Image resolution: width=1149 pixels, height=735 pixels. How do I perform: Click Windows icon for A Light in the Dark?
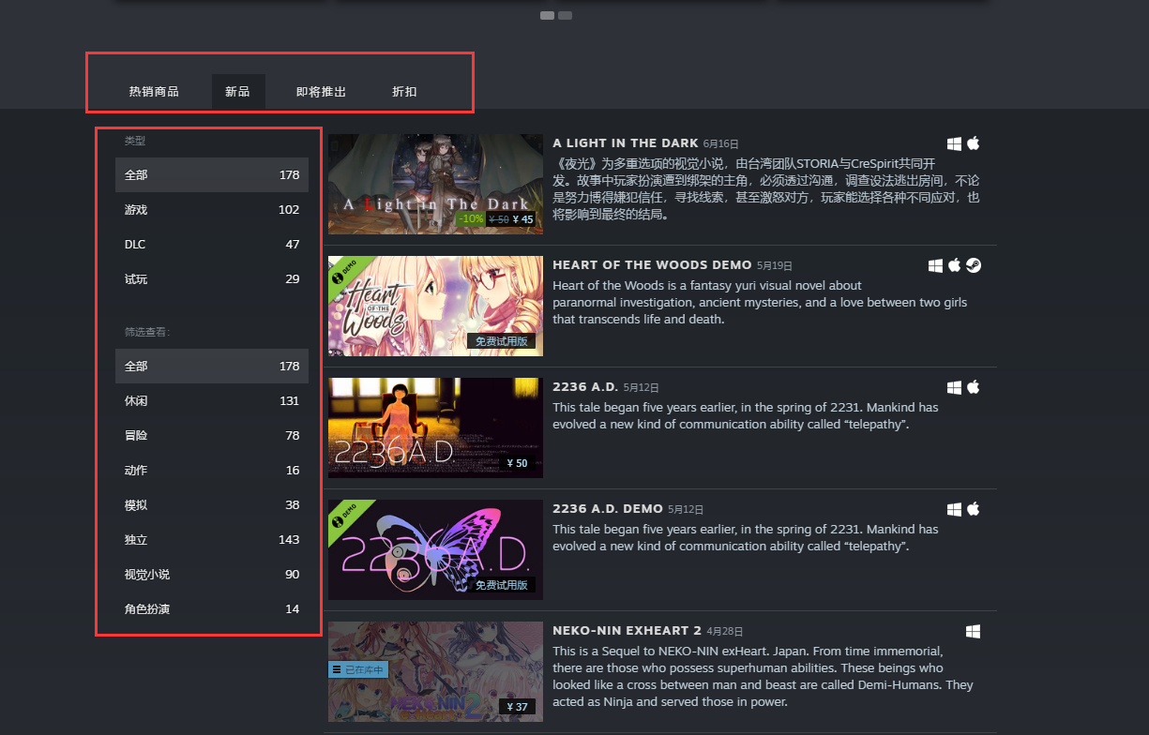954,143
